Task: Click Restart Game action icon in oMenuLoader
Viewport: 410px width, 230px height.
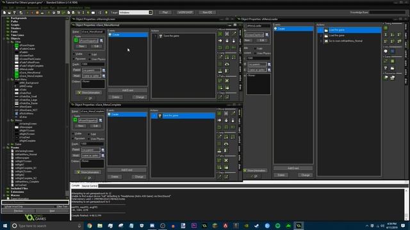Action: point(386,61)
